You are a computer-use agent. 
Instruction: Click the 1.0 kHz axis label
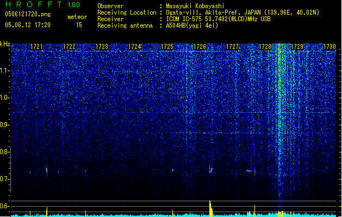pos(4,98)
